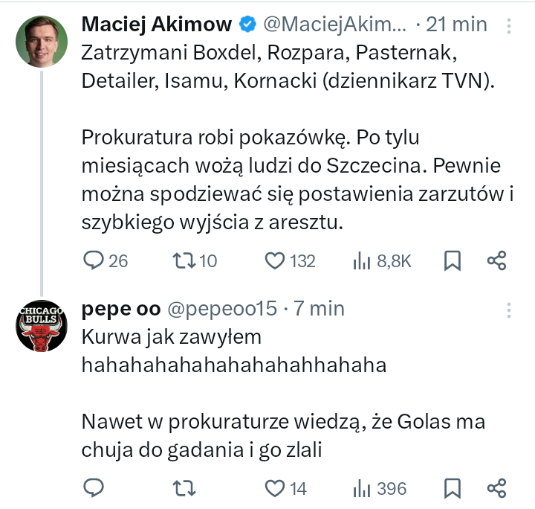View analytics of pepe oo's reply

click(x=362, y=488)
